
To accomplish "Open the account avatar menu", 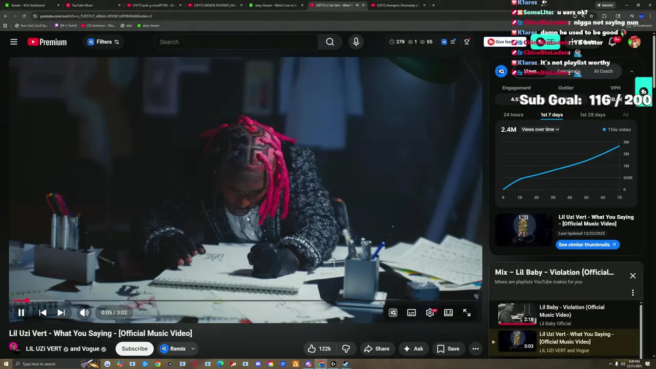I will point(634,42).
